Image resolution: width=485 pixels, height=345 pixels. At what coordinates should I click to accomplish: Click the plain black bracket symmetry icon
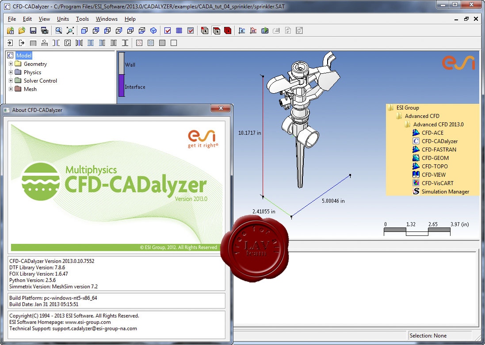pos(125,43)
